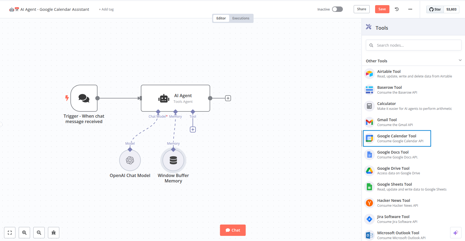
Task: Switch to the Editor tab
Action: [221, 18]
